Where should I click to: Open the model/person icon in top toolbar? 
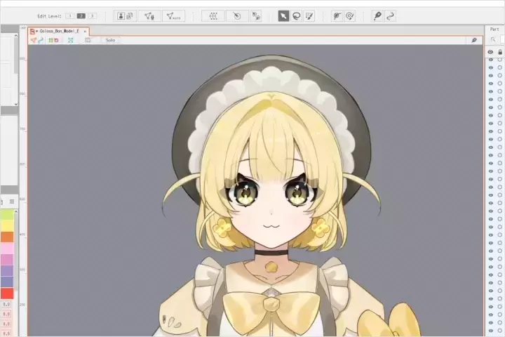(121, 16)
